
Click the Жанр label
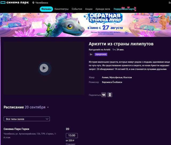point(92,77)
